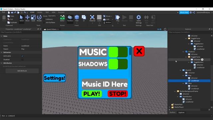Collapse the Play node in Explorer
This screenshot has width=213, height=120.
tap(183, 75)
